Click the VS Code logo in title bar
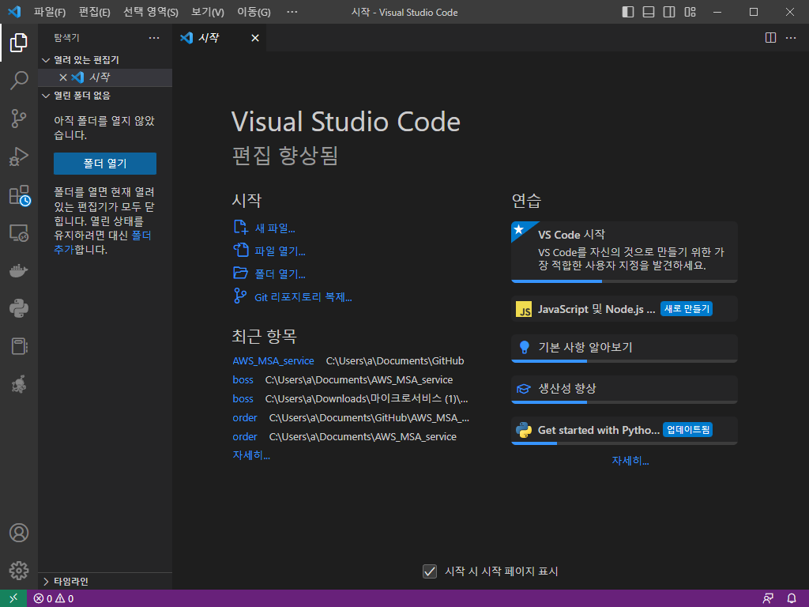809x607 pixels. point(14,12)
